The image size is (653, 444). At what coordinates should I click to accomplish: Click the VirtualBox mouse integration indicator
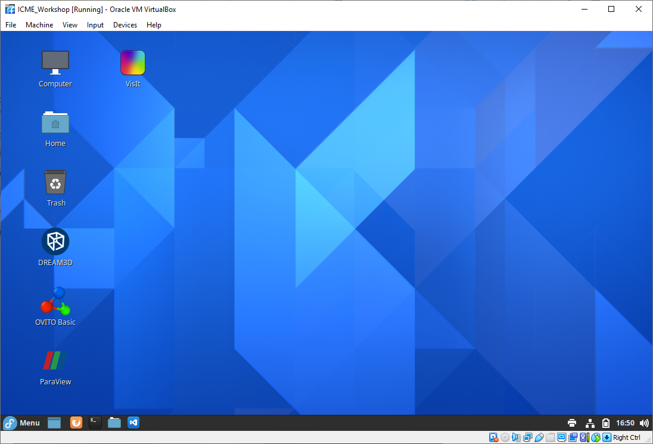pos(596,437)
